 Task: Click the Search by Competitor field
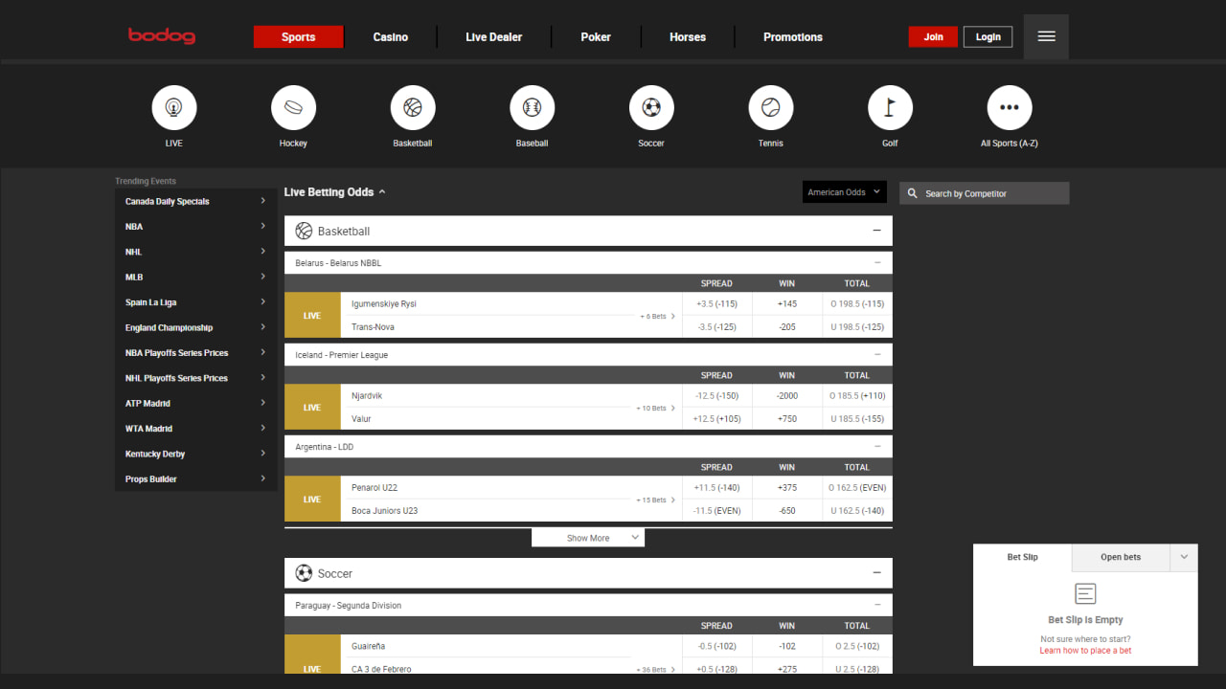click(984, 193)
